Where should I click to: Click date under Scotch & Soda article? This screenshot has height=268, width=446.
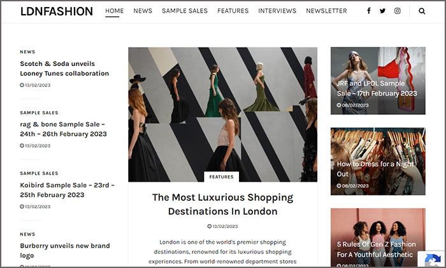point(35,85)
